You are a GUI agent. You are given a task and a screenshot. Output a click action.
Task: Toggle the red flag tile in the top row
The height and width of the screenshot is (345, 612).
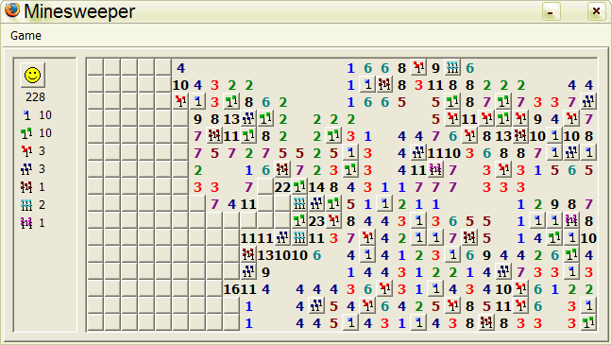pyautogui.click(x=418, y=68)
